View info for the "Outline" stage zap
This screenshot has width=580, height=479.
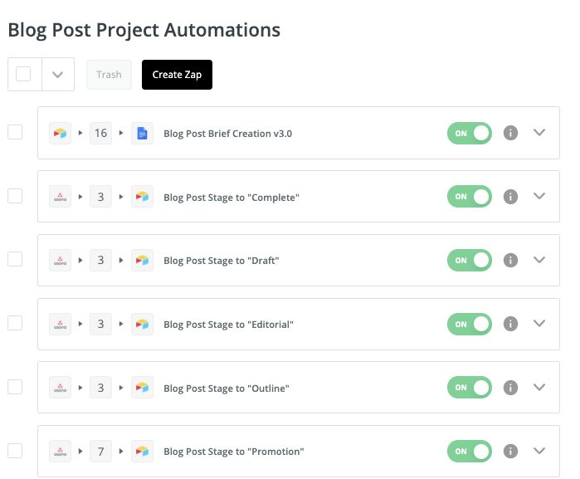point(511,388)
